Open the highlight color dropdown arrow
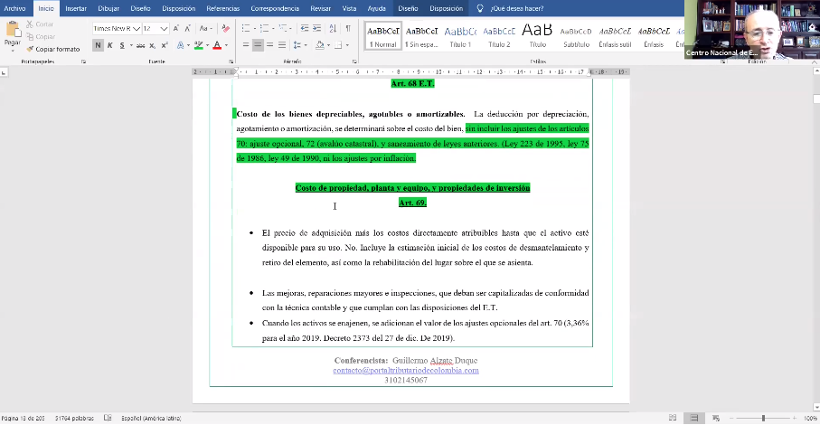This screenshot has height=425, width=820. click(207, 45)
